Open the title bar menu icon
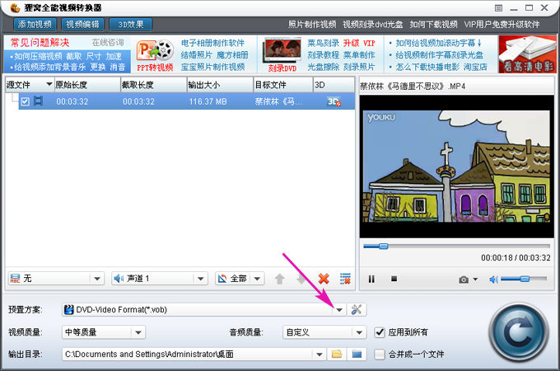The image size is (560, 371). (x=498, y=8)
